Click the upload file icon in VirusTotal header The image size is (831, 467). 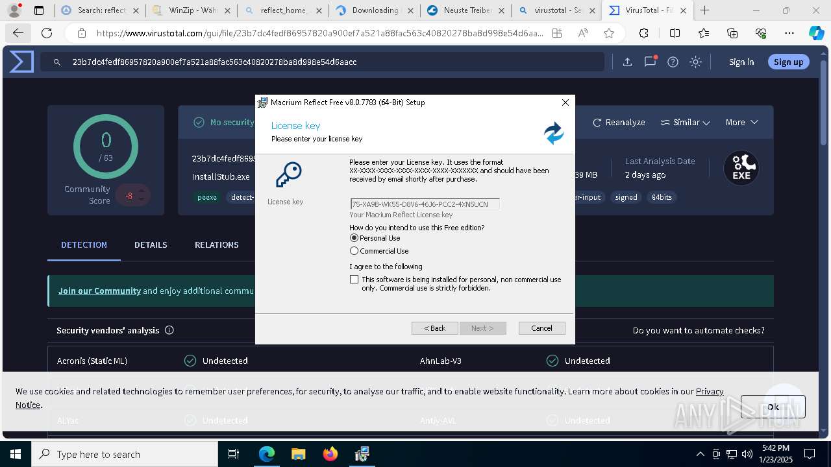[627, 62]
